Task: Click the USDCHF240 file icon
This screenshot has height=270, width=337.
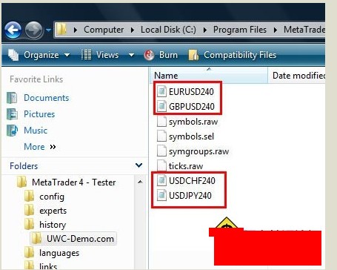Action: (x=161, y=180)
